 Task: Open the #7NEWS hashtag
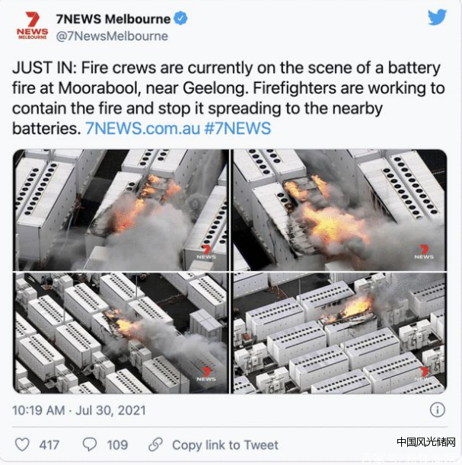pos(237,129)
